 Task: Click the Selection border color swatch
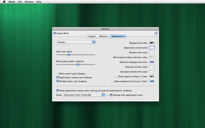pos(152,67)
